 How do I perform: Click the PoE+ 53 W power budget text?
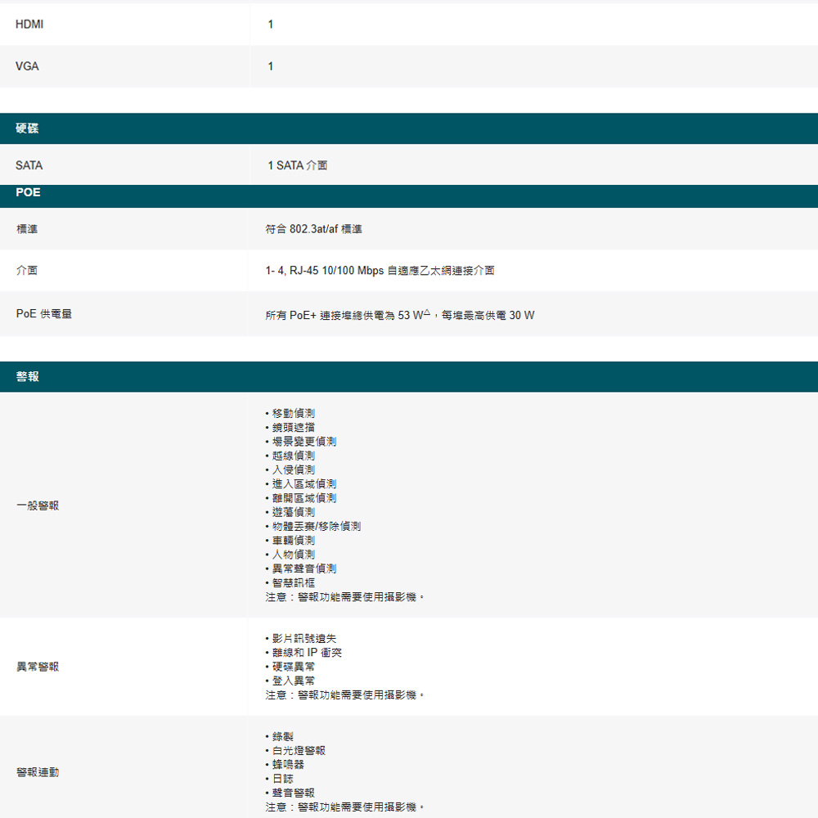[x=400, y=315]
